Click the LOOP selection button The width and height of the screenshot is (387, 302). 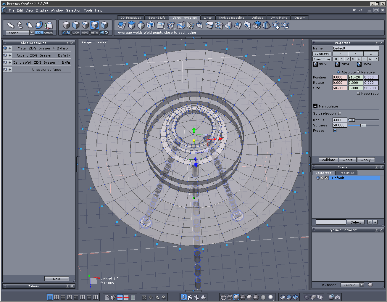[x=76, y=33]
